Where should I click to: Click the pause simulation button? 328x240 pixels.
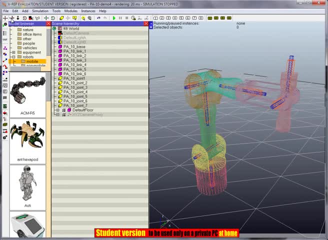coord(120,18)
